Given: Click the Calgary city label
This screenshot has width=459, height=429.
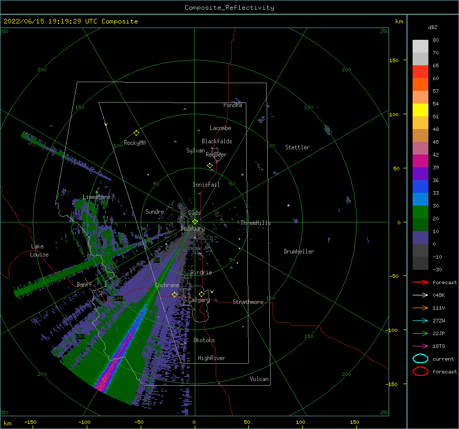Looking at the screenshot, I should [x=199, y=300].
